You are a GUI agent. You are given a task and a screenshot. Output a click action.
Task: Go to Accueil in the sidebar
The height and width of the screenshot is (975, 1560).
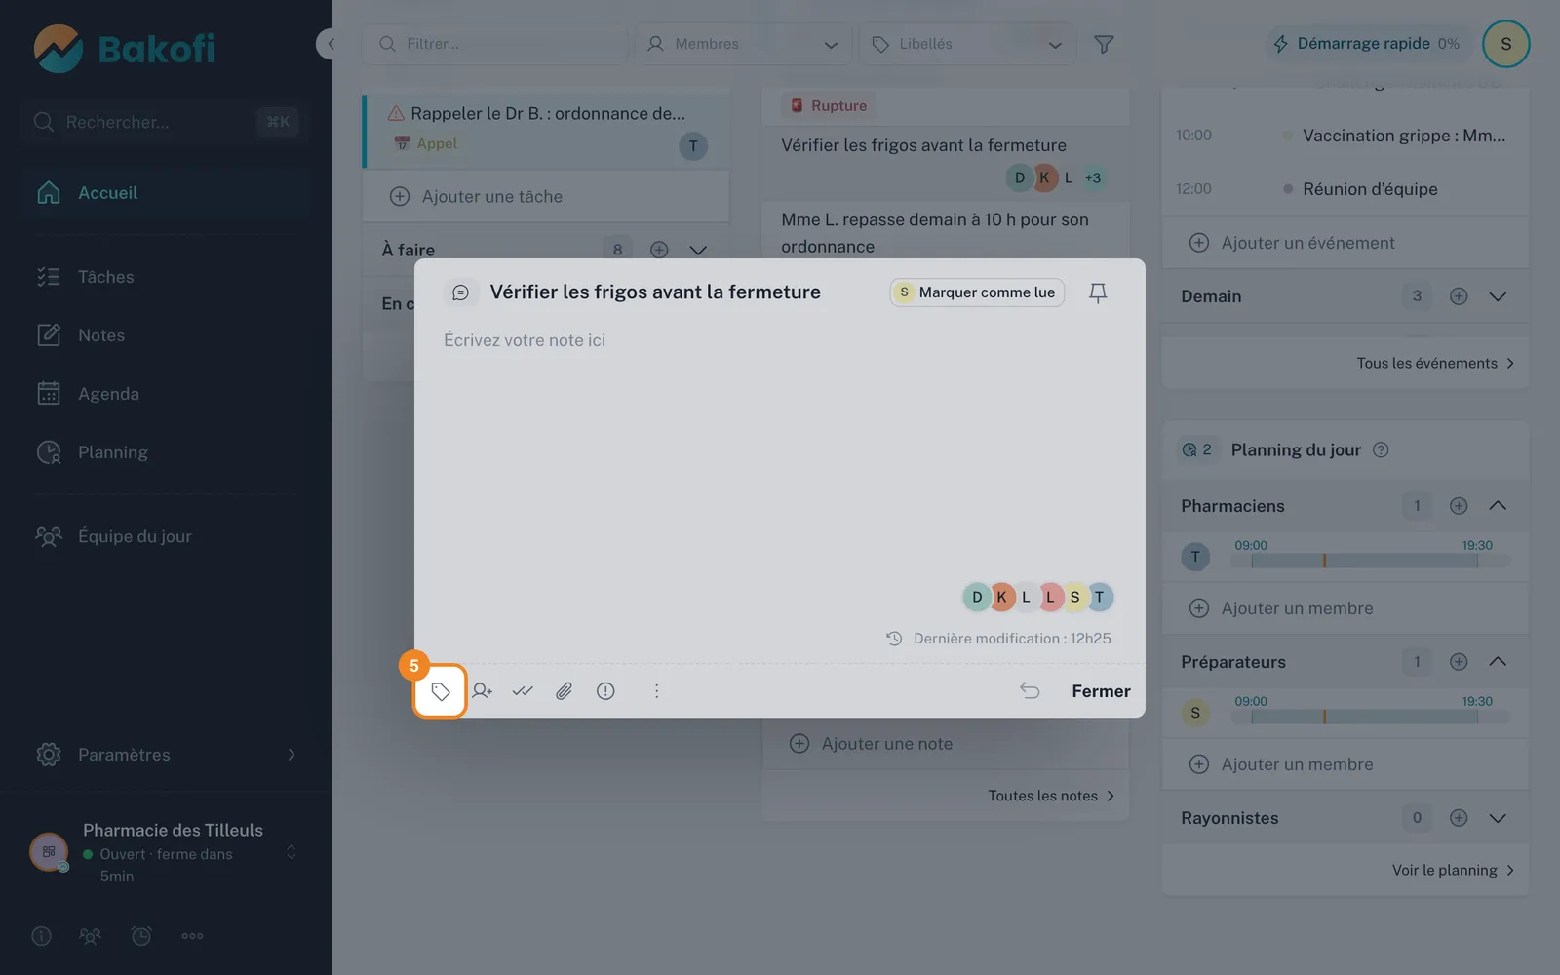click(166, 193)
